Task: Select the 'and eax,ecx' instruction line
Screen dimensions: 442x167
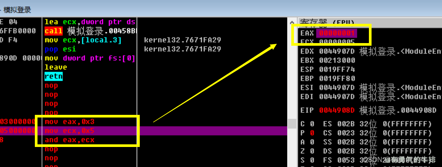Action: point(69,140)
